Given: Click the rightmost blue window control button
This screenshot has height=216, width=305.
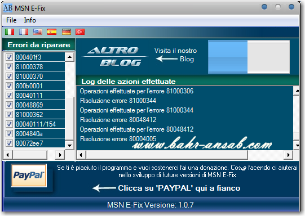Looking at the screenshot, I should click(x=291, y=7).
